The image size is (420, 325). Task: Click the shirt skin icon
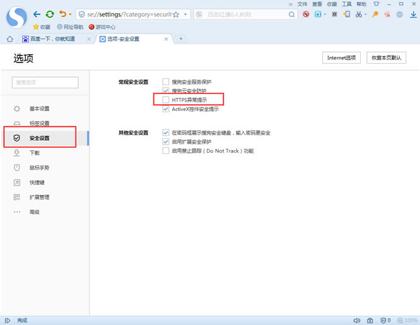click(x=376, y=4)
